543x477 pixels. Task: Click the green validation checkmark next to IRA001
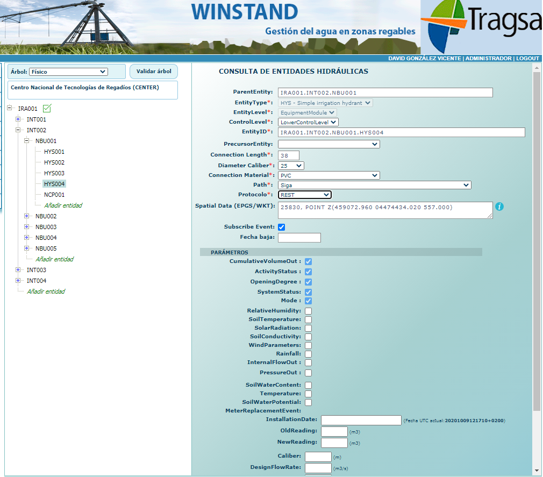click(47, 108)
